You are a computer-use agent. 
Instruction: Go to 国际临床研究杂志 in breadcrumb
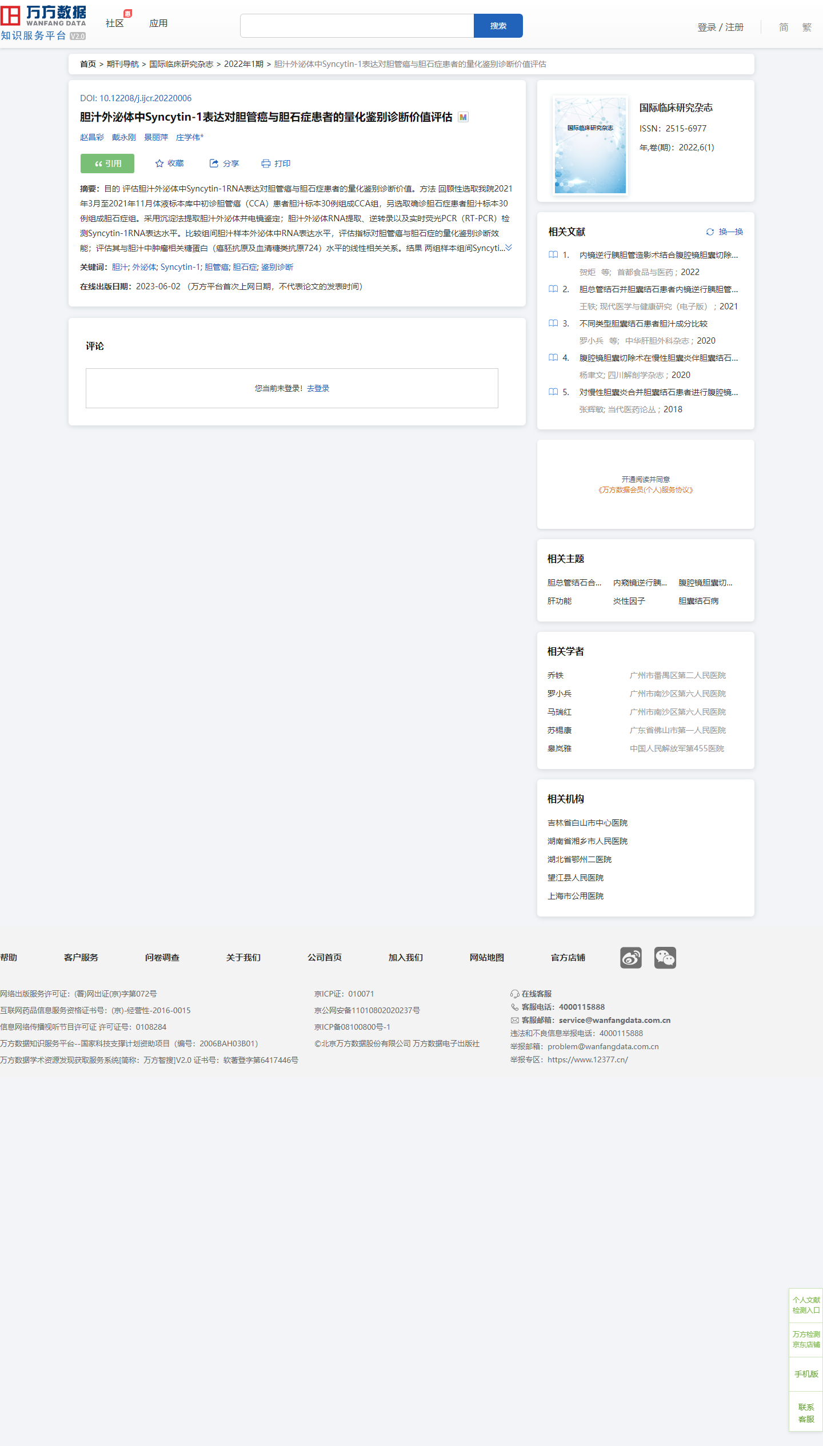point(181,64)
